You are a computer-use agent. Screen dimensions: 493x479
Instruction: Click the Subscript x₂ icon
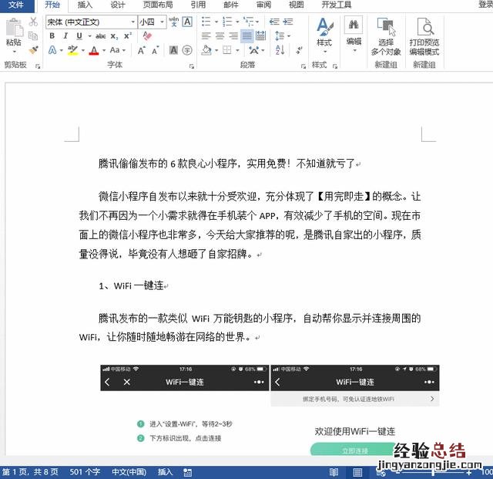click(115, 36)
